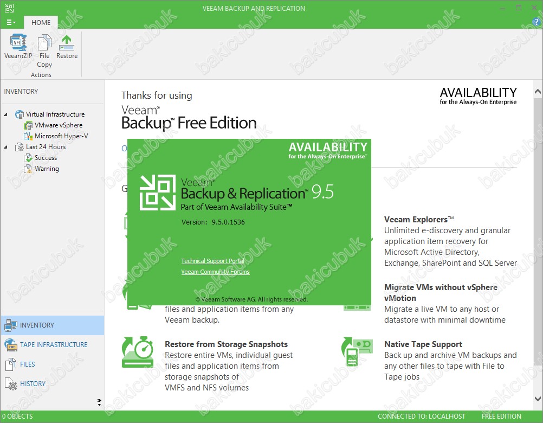Switch to the FILES view
Screen dimensions: 543x423
click(x=53, y=364)
